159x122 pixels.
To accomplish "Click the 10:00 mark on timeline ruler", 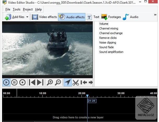I will coord(43,93).
